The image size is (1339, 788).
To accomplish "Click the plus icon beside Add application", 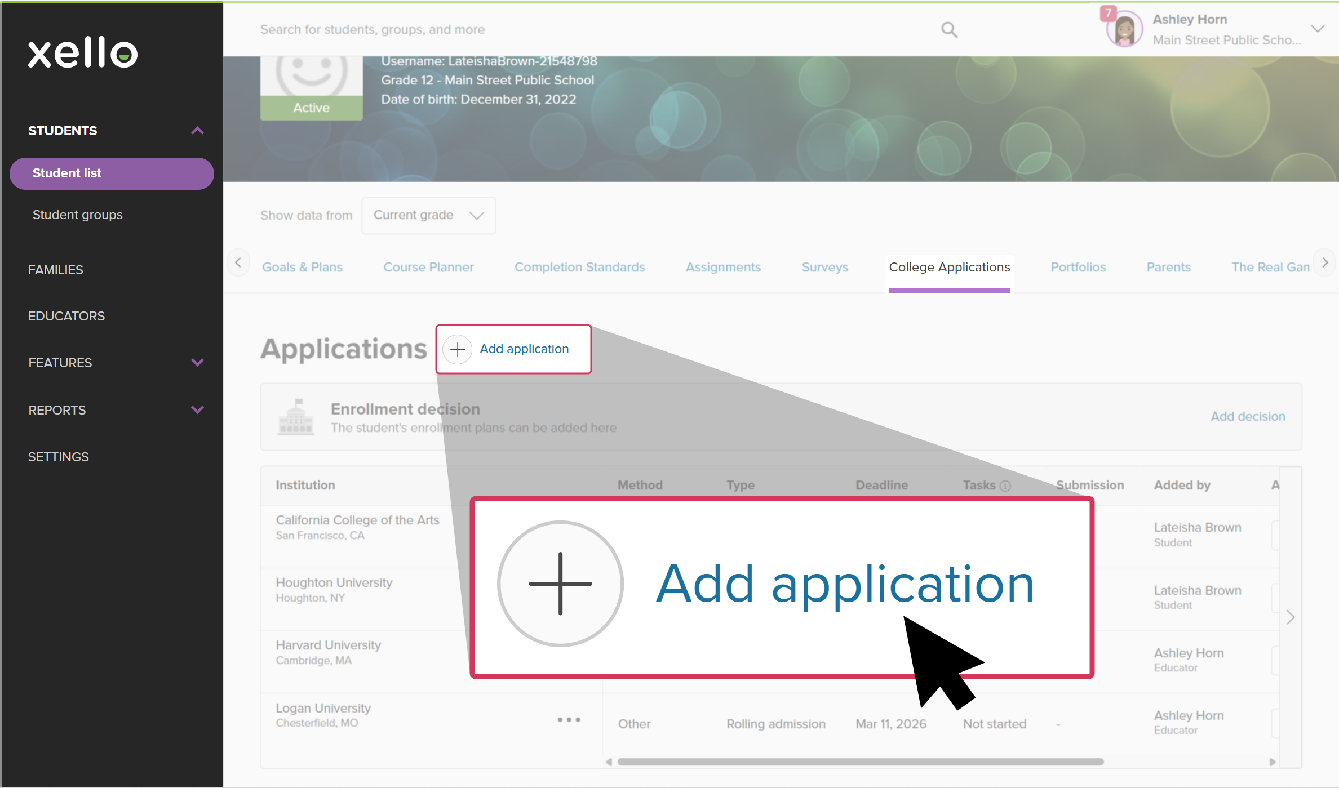I will tap(458, 349).
